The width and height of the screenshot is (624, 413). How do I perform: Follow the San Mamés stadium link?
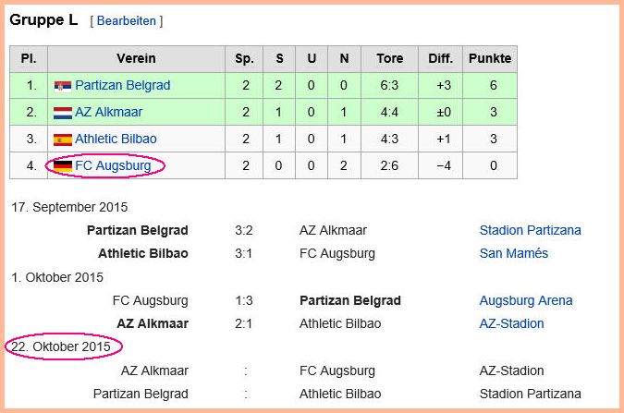[513, 253]
